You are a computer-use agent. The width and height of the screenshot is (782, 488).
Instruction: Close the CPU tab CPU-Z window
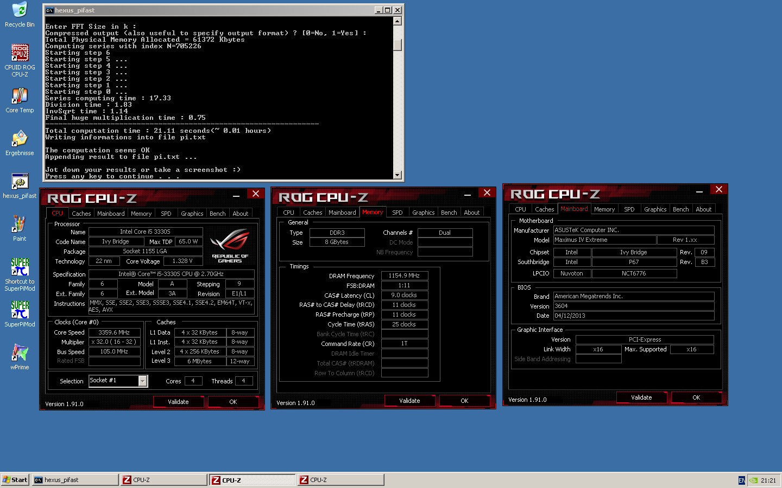point(256,194)
